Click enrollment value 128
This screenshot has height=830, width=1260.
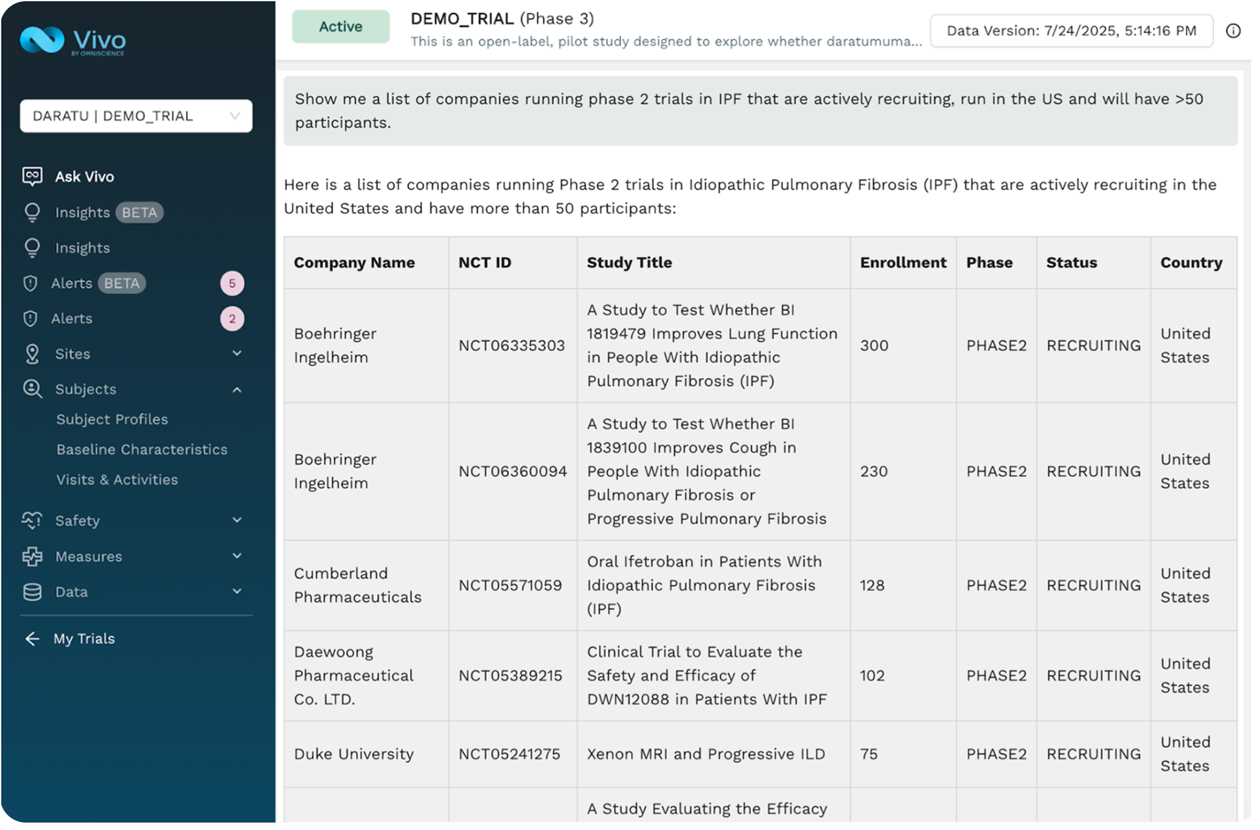(872, 585)
